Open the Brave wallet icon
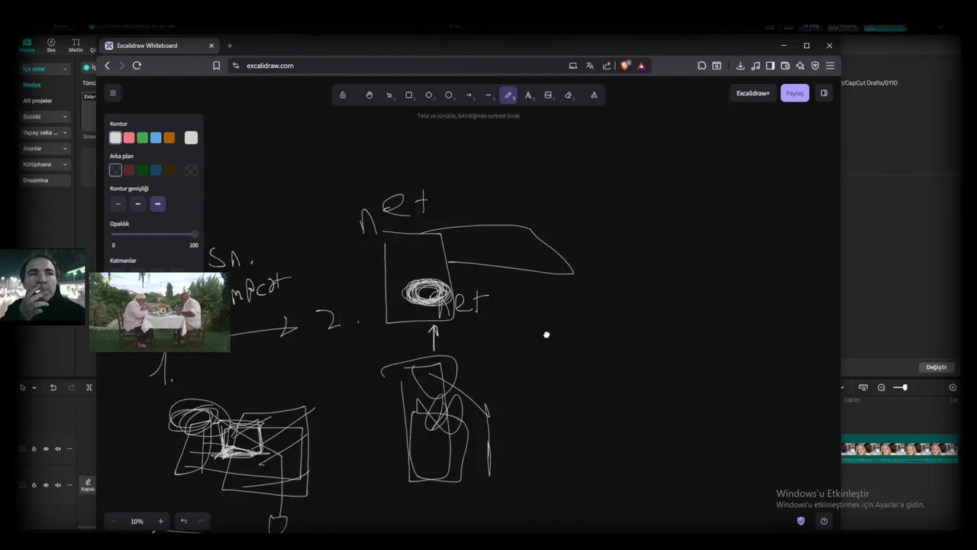Viewport: 977px width, 550px height. (785, 66)
